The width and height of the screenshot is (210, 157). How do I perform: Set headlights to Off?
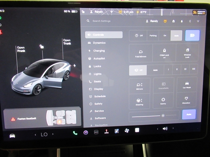tap(138, 36)
